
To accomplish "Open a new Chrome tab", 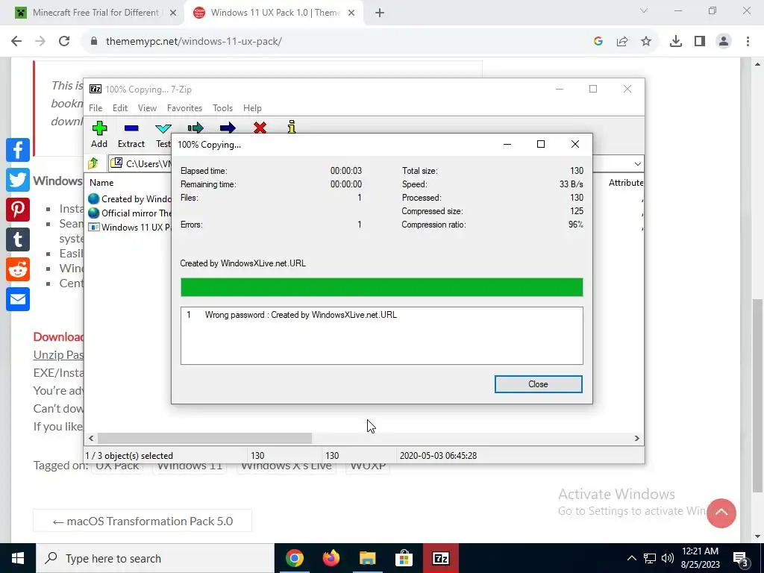I will pyautogui.click(x=380, y=13).
